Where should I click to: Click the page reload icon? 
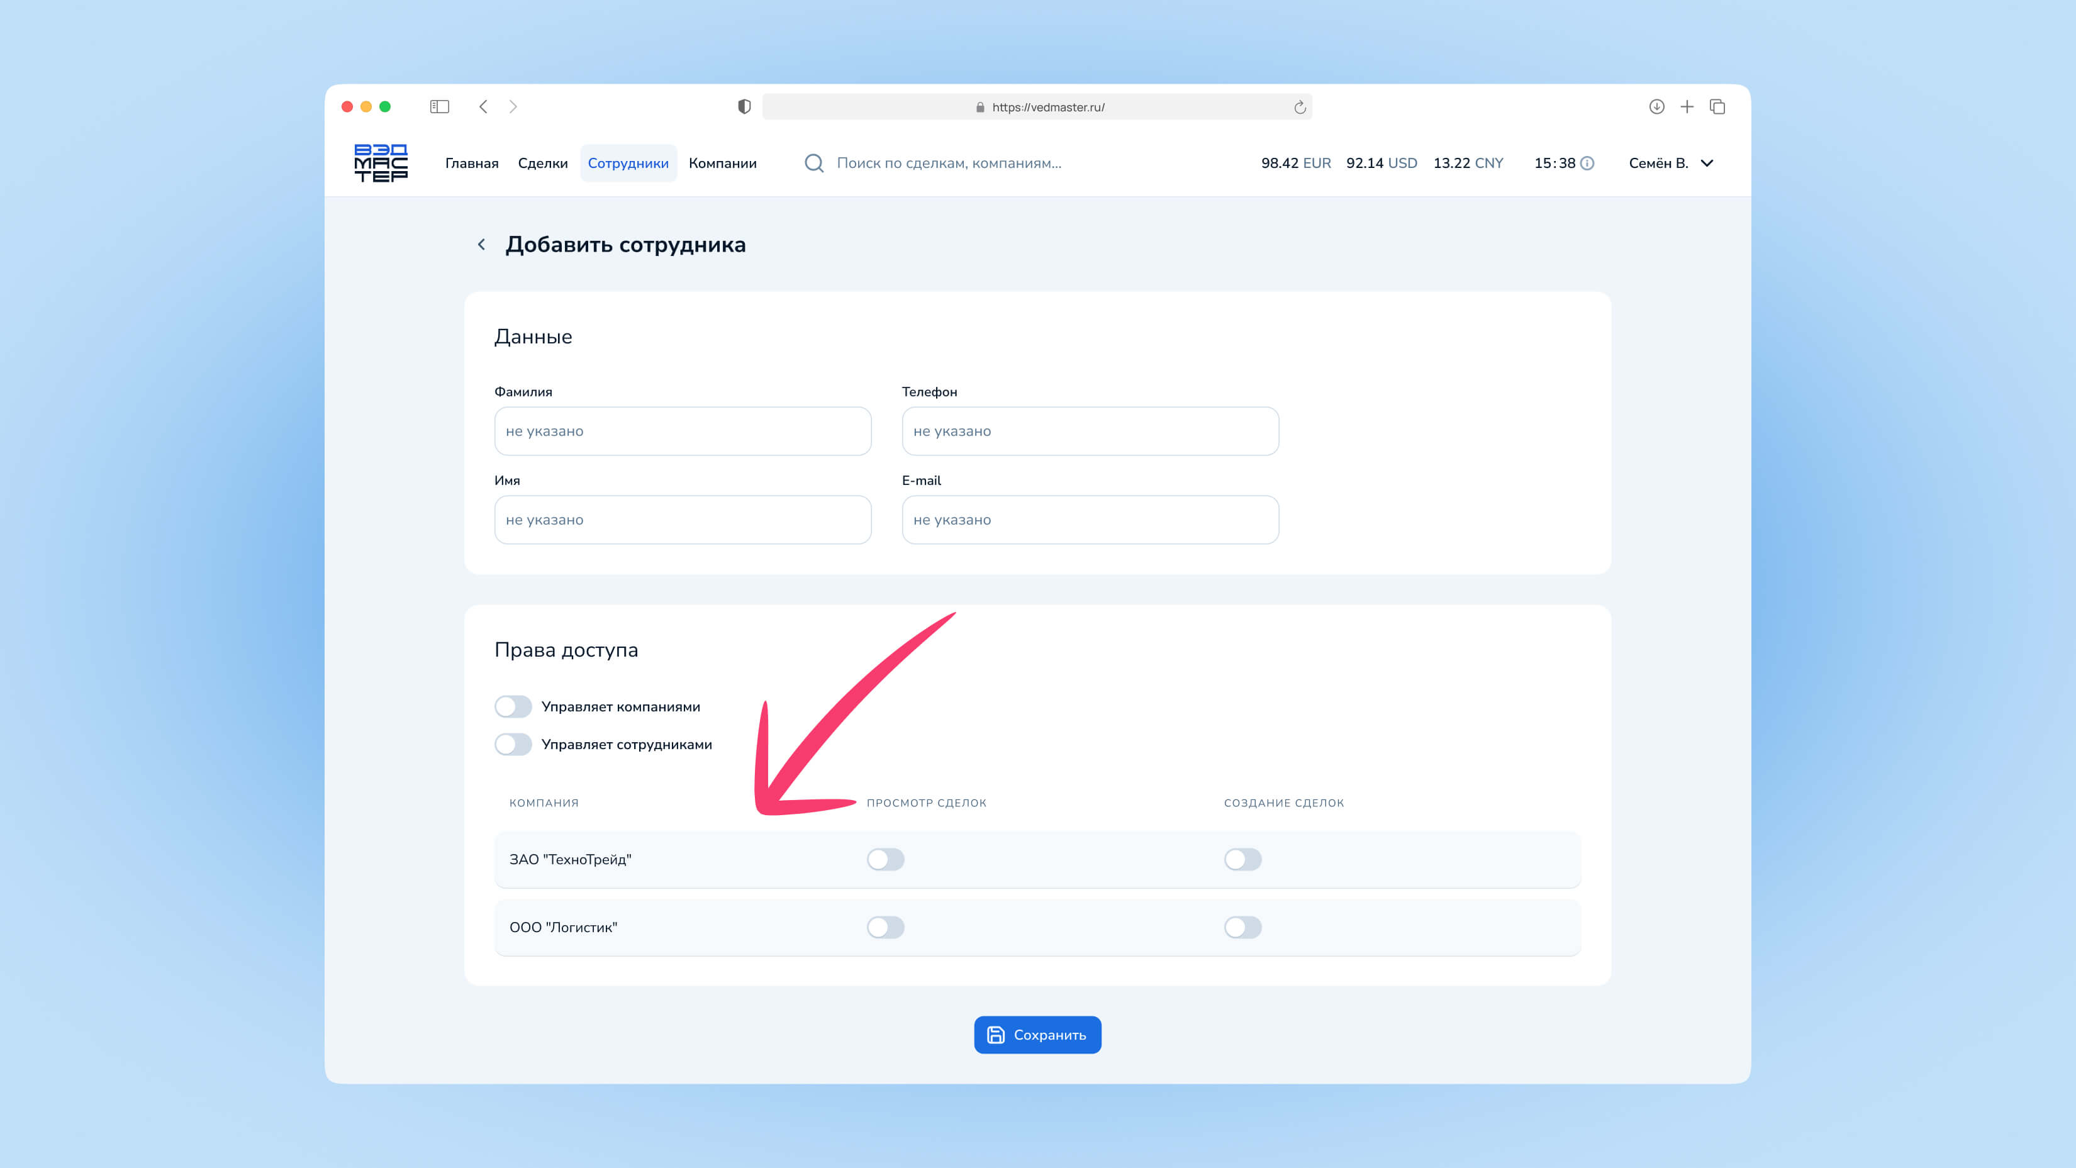1299,107
